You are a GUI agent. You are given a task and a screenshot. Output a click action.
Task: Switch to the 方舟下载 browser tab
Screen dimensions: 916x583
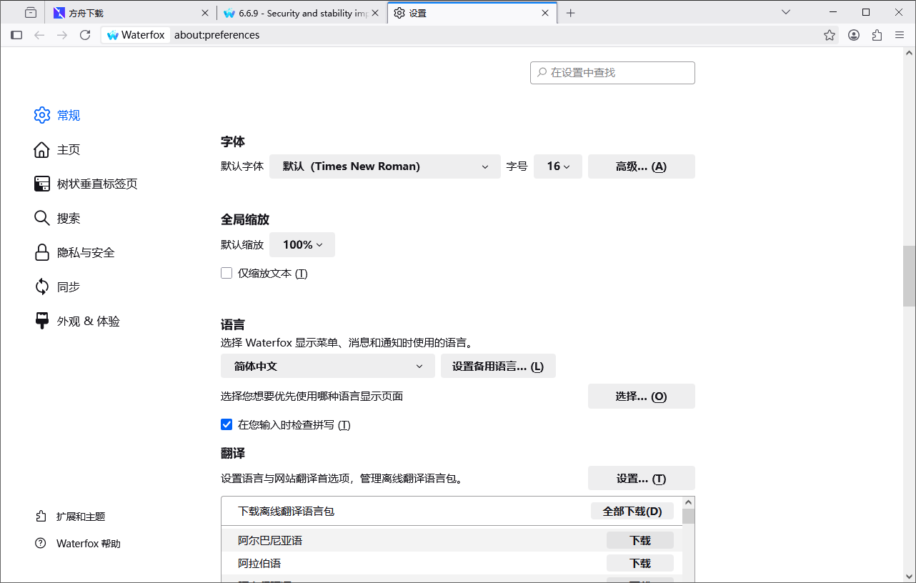[x=129, y=12]
